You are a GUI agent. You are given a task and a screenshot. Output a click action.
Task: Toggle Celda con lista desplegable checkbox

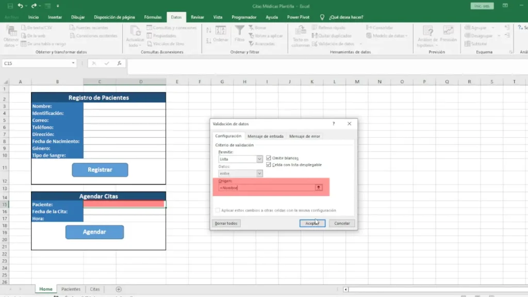(268, 164)
